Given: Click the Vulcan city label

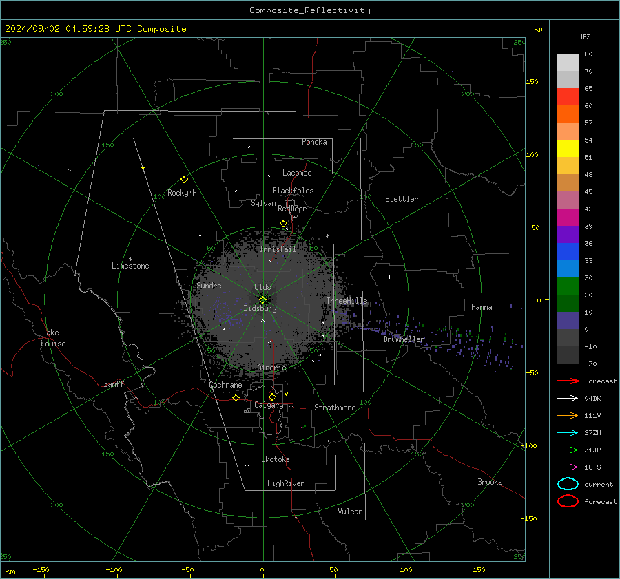Looking at the screenshot, I should pyautogui.click(x=351, y=512).
